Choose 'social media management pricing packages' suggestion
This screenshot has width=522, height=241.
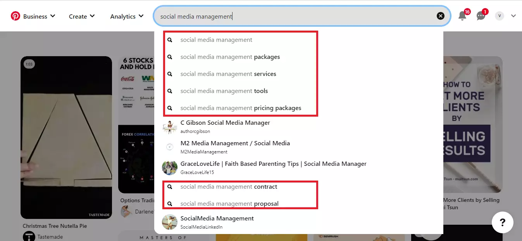(240, 108)
